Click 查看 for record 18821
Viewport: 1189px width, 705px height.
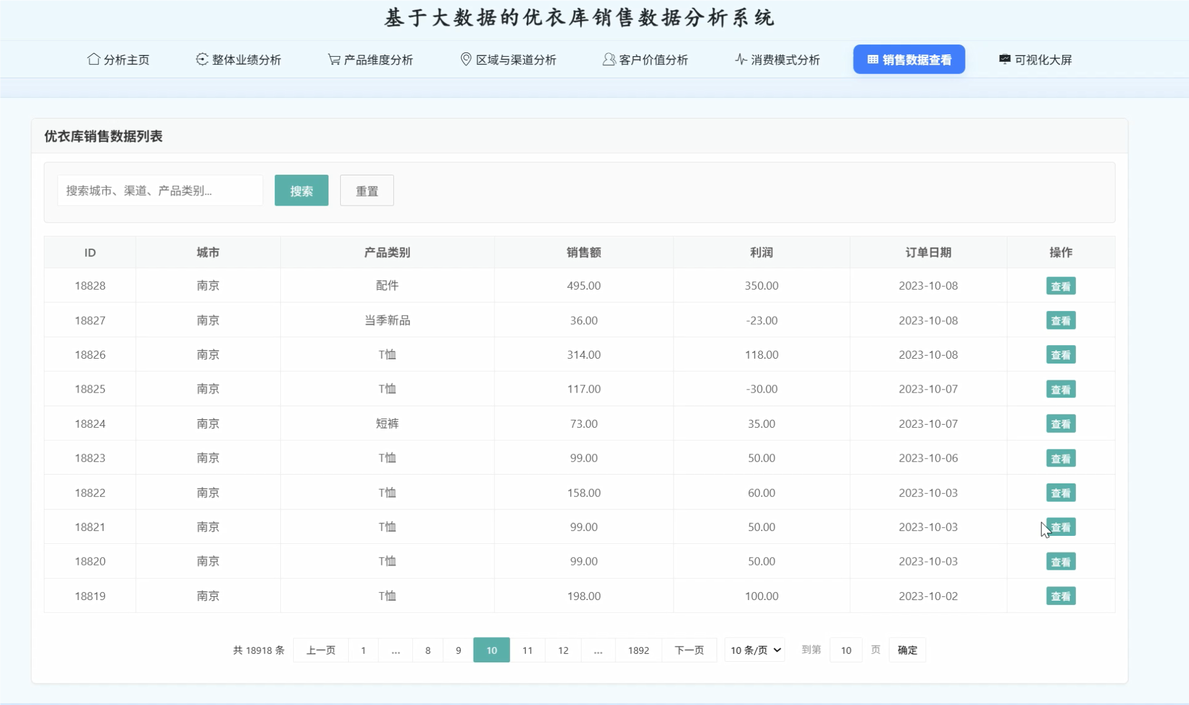(x=1061, y=527)
